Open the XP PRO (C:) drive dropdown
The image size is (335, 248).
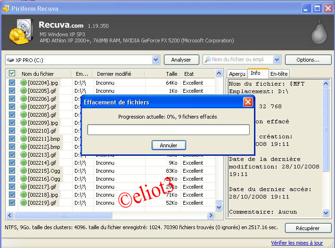156,60
